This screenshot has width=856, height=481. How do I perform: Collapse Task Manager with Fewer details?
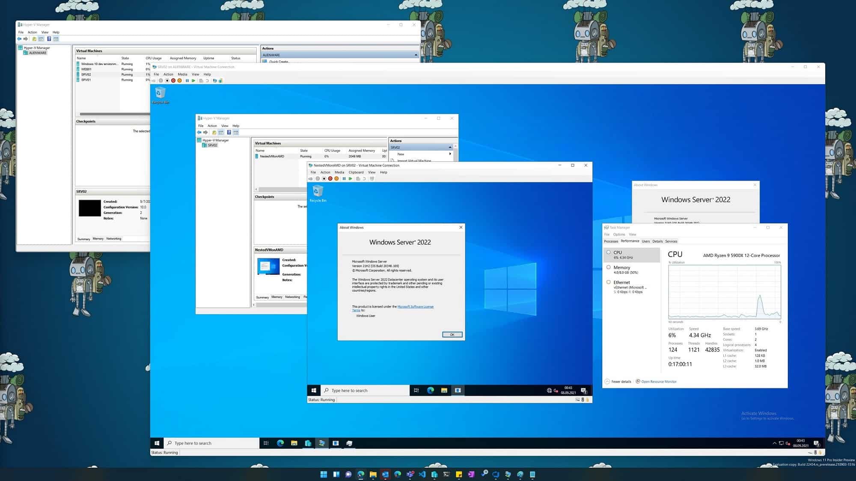[618, 382]
